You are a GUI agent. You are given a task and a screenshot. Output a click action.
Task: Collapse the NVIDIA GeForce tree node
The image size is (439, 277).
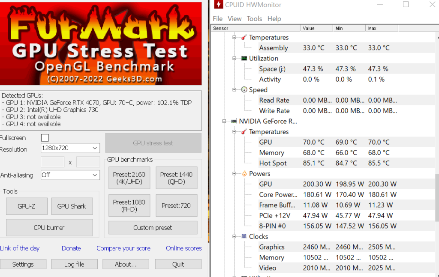click(x=224, y=121)
